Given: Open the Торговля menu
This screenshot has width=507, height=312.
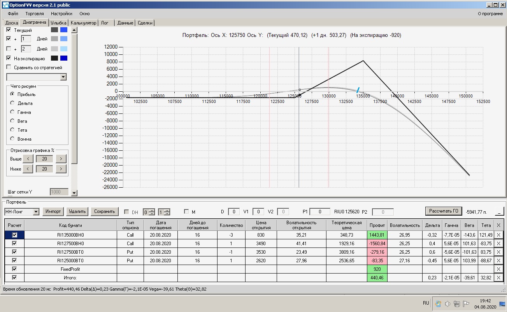Looking at the screenshot, I should [35, 14].
